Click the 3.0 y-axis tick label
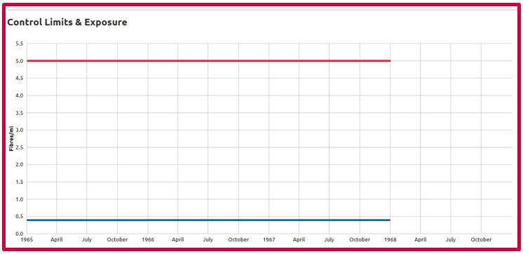Viewport: 523px width, 254px height. coord(19,130)
